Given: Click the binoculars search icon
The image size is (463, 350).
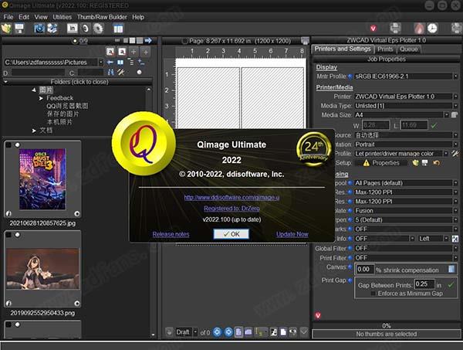Looking at the screenshot, I should [110, 72].
